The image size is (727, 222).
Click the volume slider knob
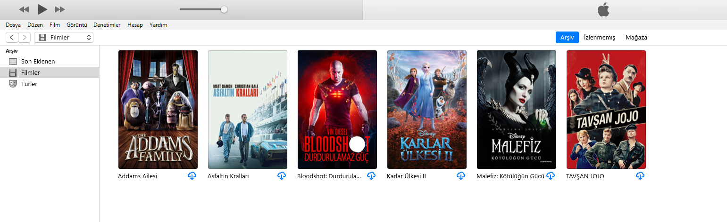[224, 9]
